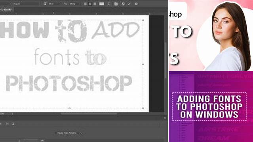Viewport: 253px width, 142px height.
Task: Open the Create Warped Text dialog
Action: pyautogui.click(x=109, y=4)
